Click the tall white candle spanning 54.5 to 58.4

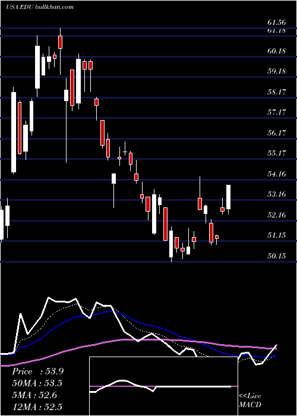14,132
